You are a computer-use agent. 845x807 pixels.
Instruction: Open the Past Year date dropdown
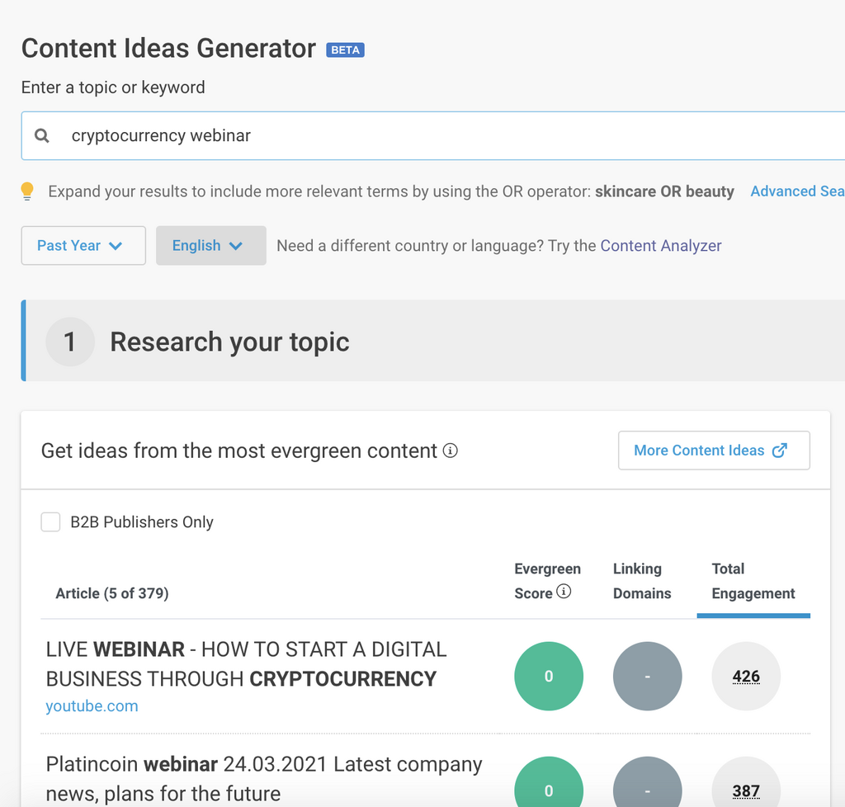pos(83,246)
